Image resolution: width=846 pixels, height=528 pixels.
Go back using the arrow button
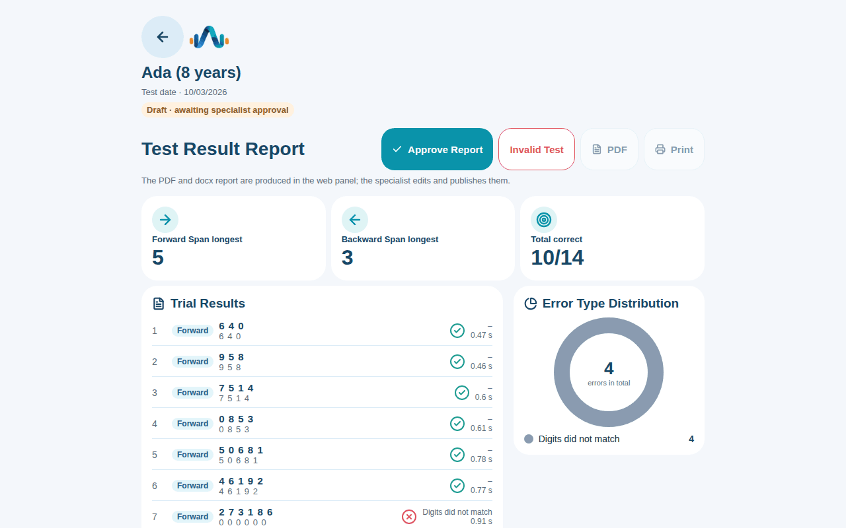pos(163,37)
